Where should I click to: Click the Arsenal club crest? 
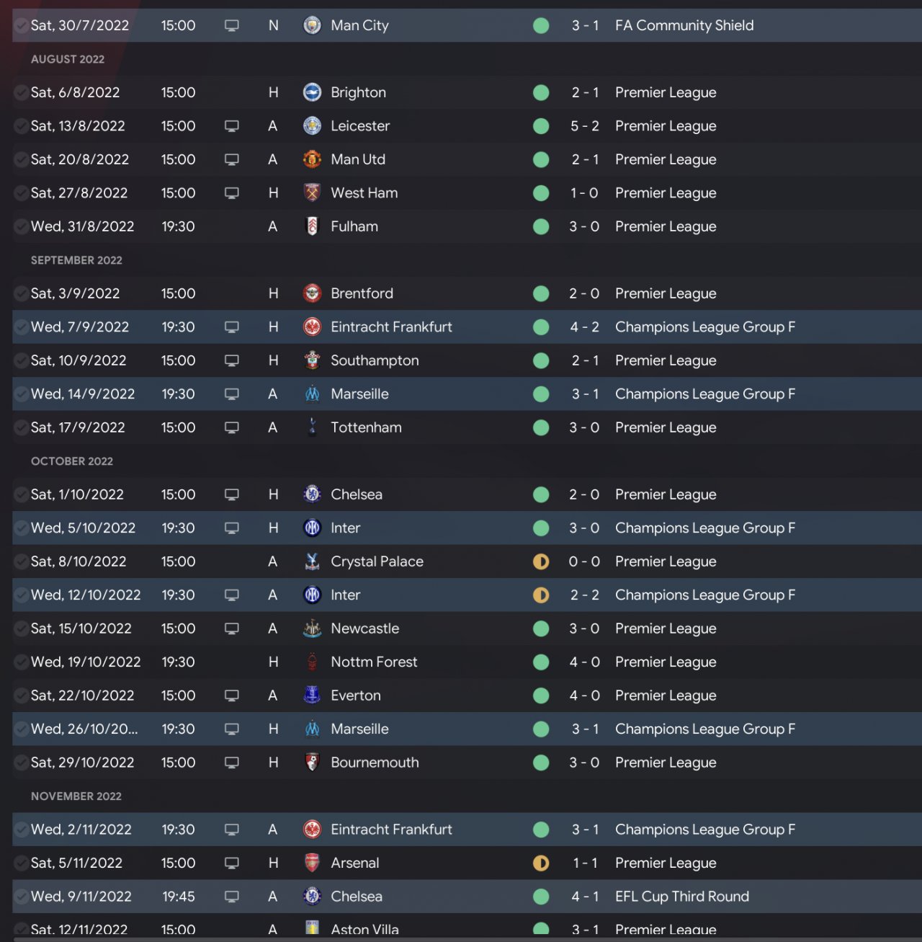312,863
